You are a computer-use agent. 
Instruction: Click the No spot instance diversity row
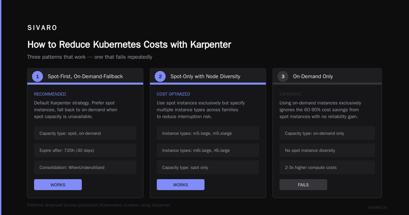327,150
